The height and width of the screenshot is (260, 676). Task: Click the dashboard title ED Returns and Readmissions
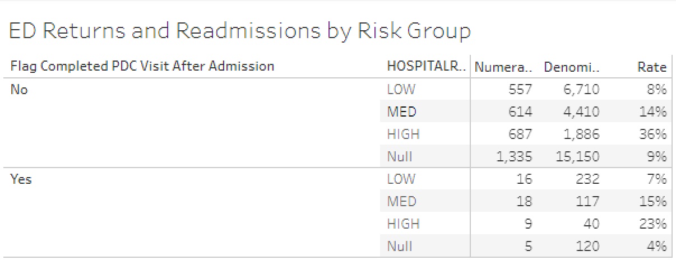240,31
